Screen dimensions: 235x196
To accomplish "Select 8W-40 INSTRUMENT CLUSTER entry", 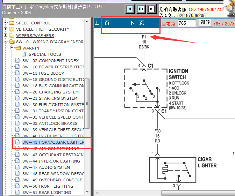I will coord(53,136).
